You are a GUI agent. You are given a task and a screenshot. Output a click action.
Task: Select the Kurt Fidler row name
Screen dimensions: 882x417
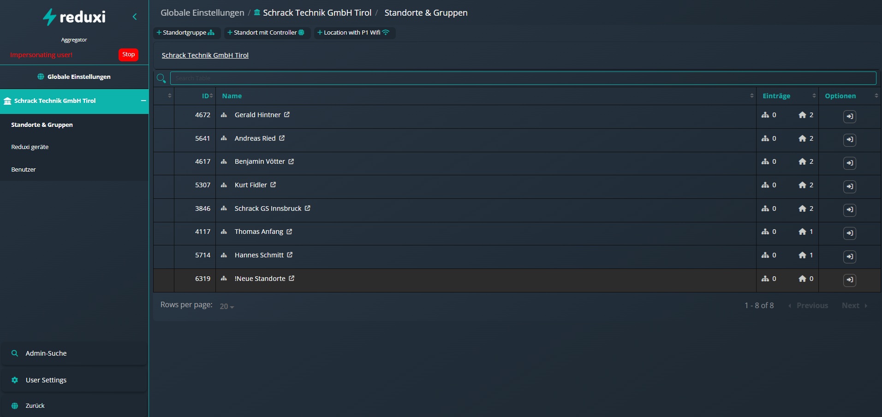point(250,185)
